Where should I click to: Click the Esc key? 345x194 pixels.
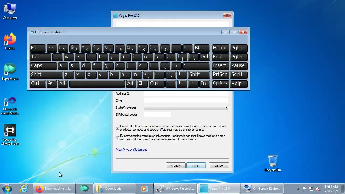37,48
